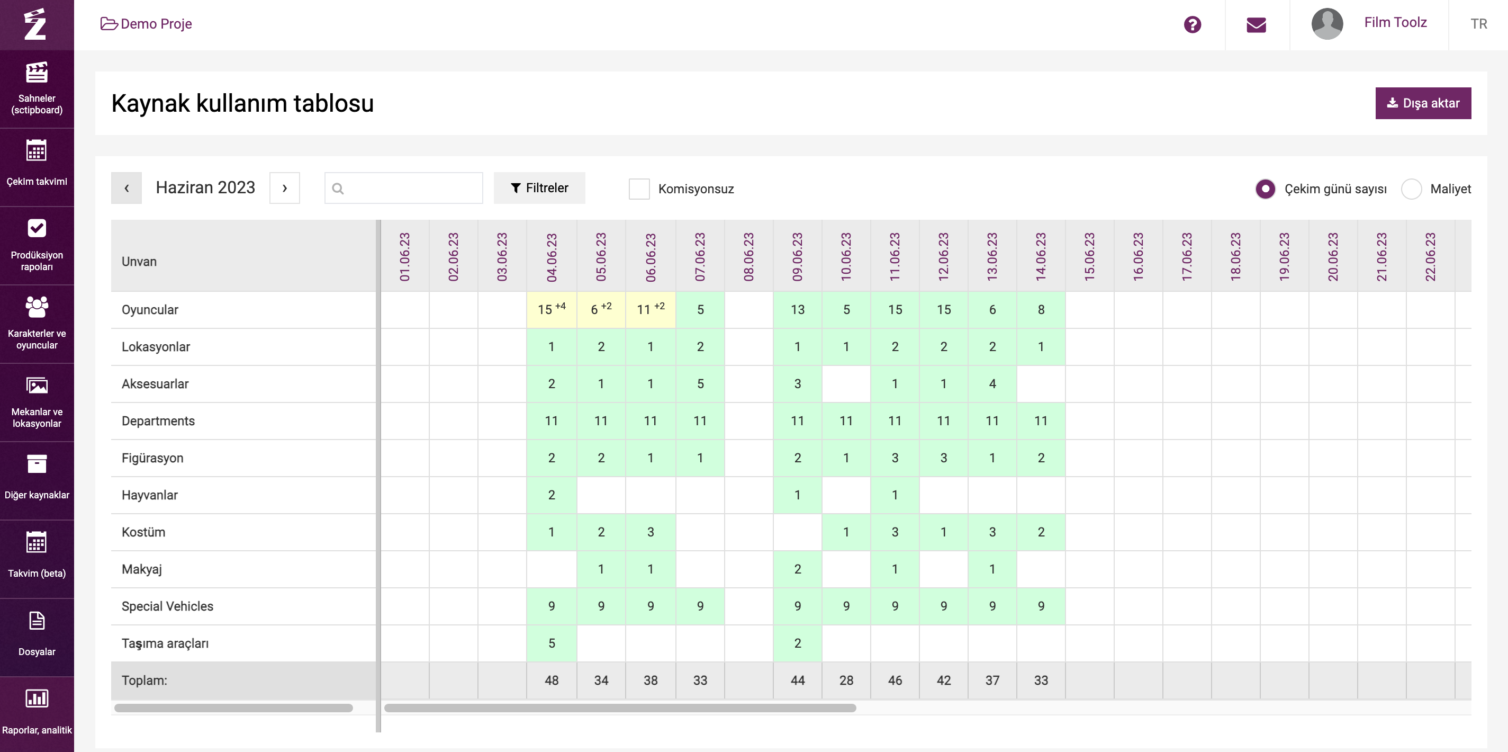
Task: Select Maliyet radio button
Action: (x=1411, y=189)
